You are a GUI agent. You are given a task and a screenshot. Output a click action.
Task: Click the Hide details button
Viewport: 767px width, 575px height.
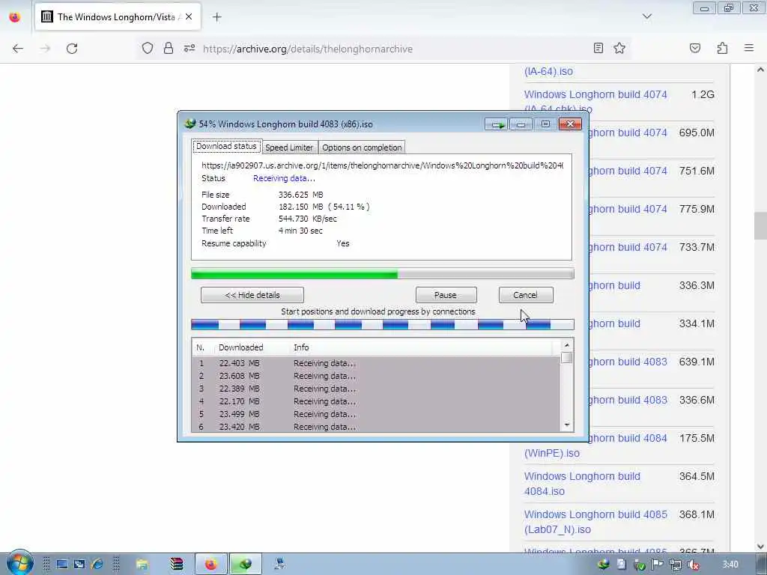252,295
